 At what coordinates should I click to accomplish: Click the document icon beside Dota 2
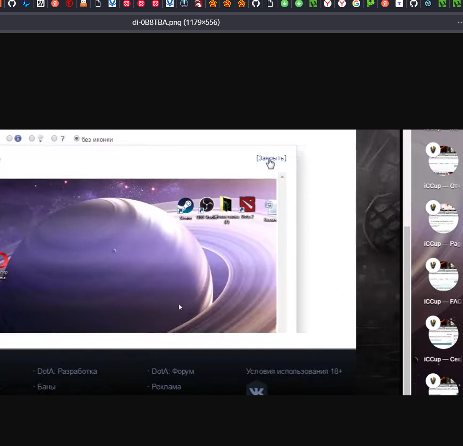[270, 211]
